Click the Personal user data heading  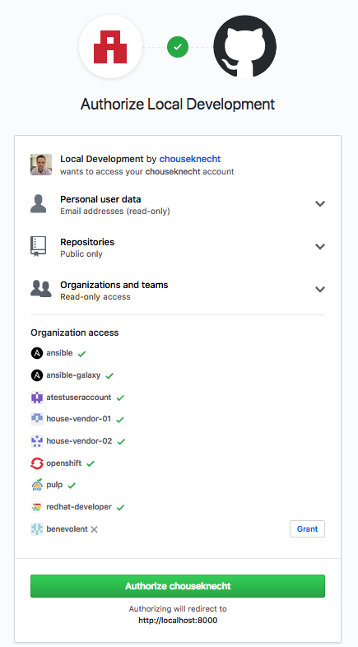[x=100, y=199]
